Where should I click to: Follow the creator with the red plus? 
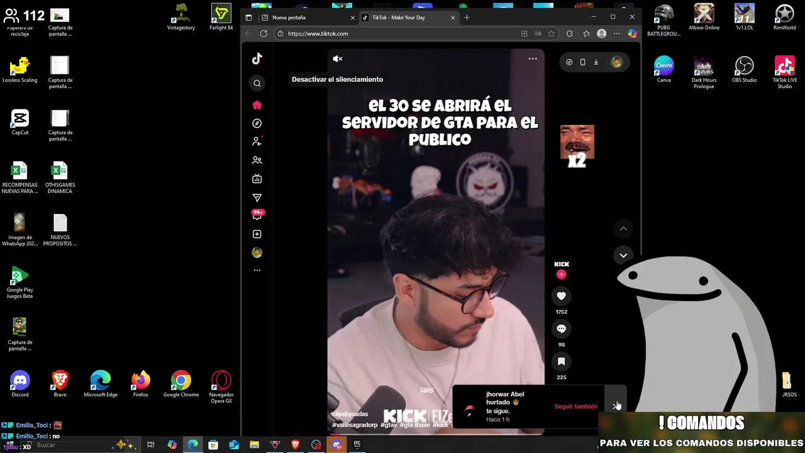tap(562, 274)
